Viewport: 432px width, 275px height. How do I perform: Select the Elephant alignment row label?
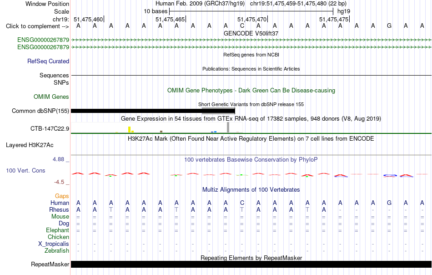click(57, 230)
